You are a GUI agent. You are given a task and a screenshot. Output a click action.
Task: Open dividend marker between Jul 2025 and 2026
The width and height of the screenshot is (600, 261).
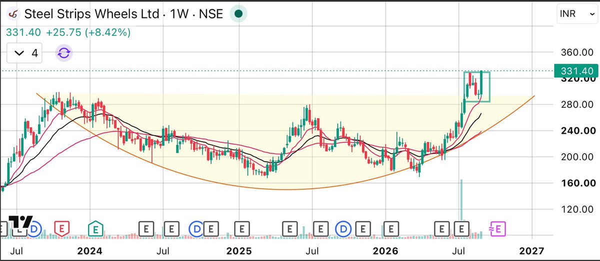pyautogui.click(x=343, y=229)
